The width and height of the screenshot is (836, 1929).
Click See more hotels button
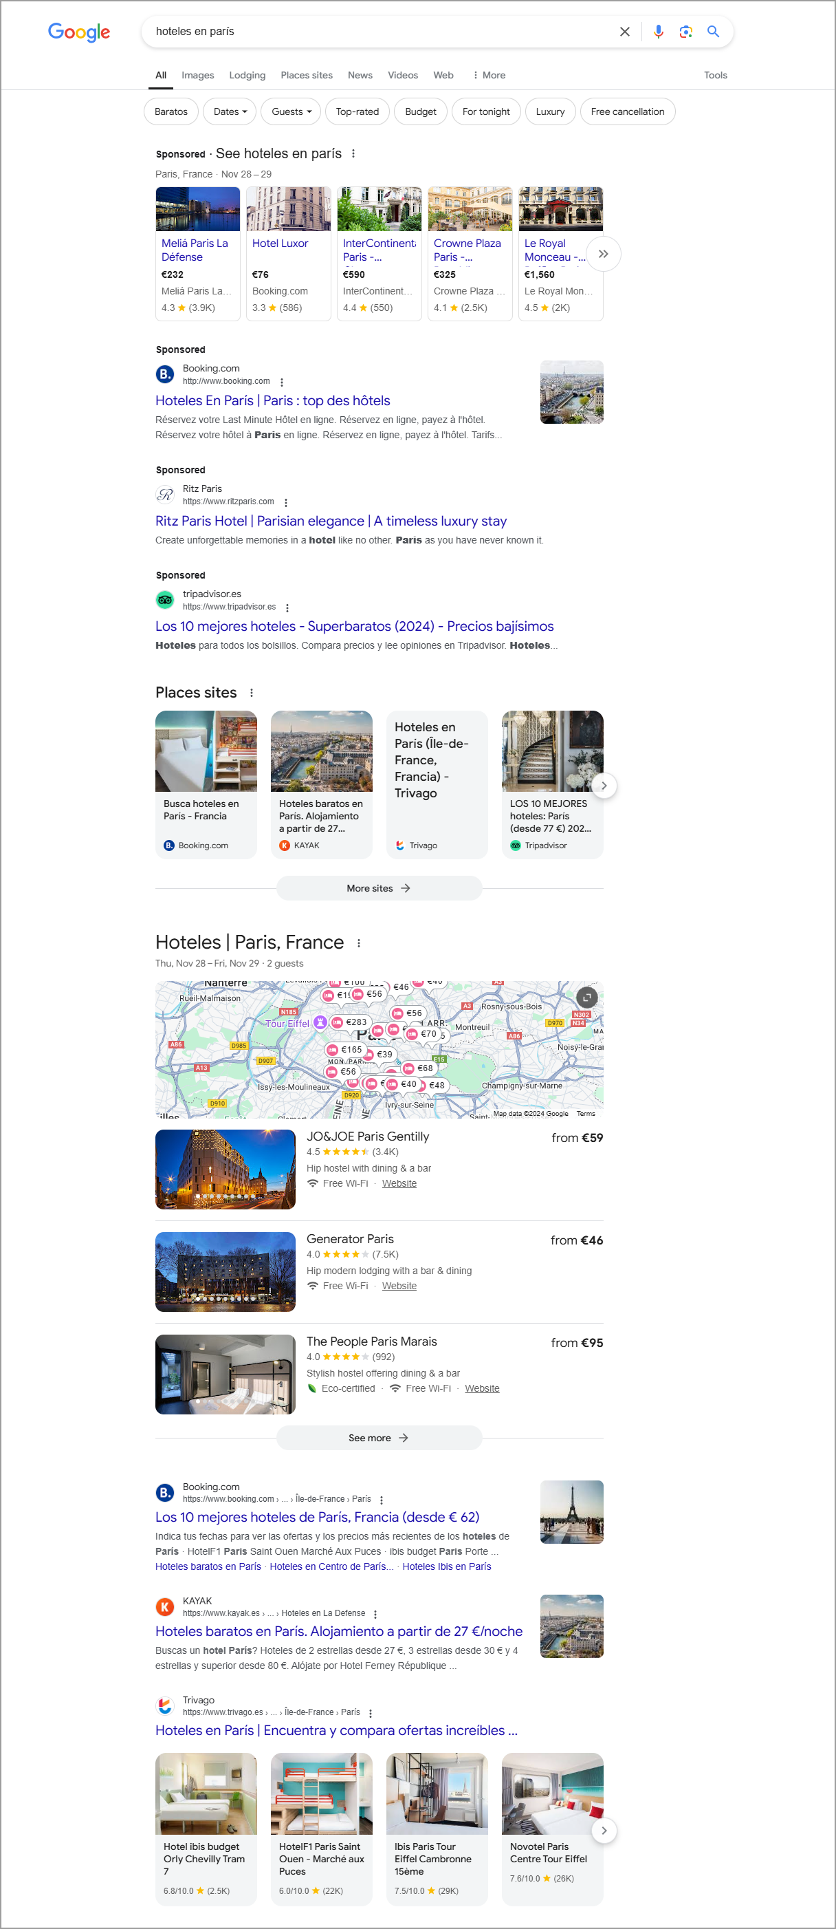[379, 1438]
